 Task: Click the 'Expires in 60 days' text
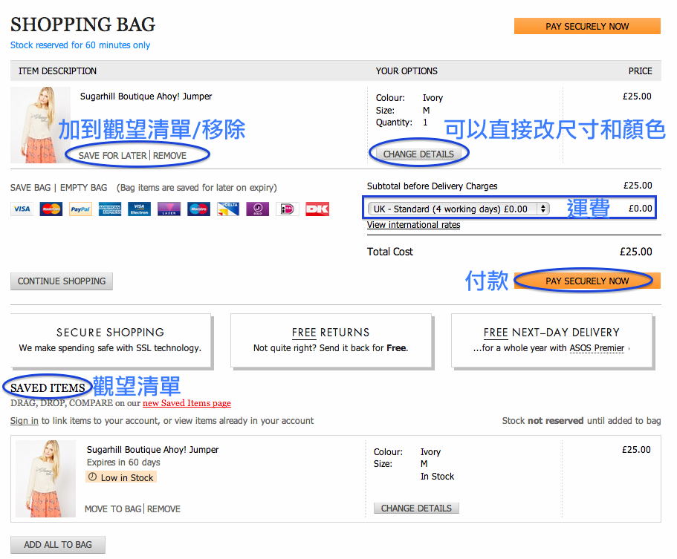coord(123,462)
